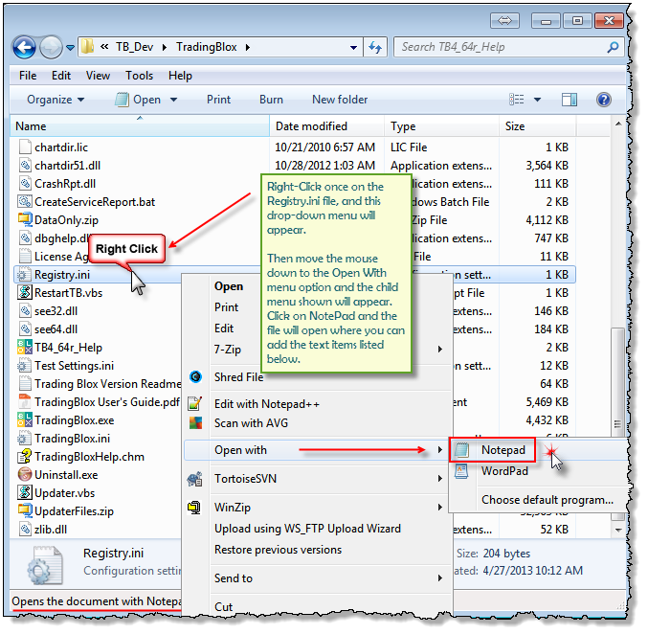The image size is (648, 634).
Task: Click the search magnifier icon
Action: [x=613, y=47]
